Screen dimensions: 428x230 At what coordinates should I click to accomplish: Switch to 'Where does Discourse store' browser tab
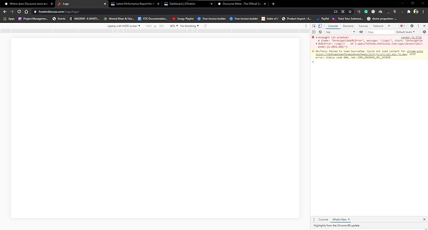click(29, 4)
